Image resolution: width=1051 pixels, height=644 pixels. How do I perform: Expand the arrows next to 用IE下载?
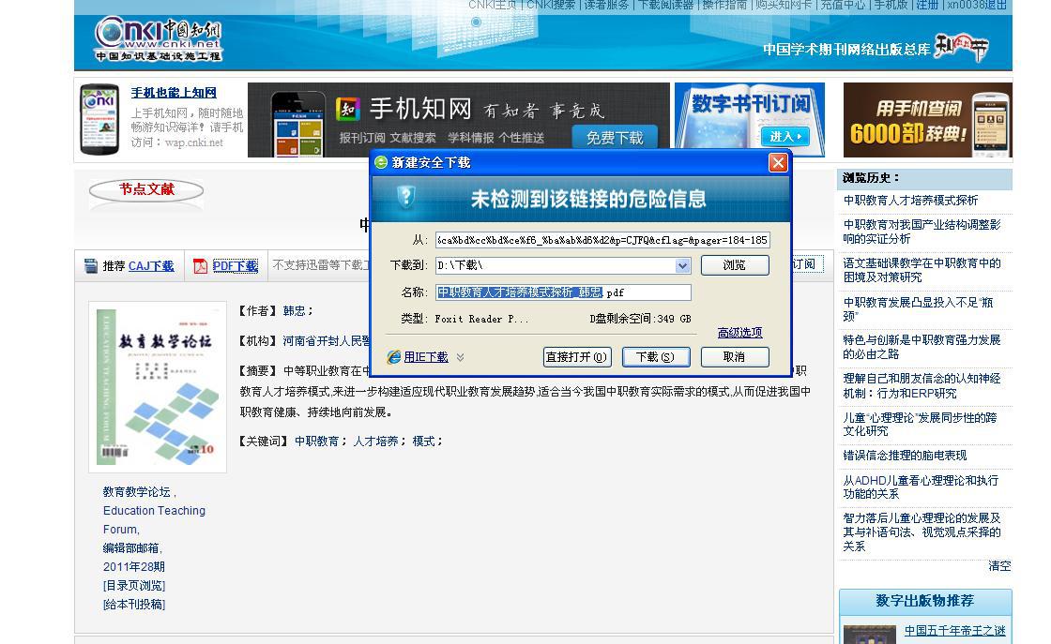tap(461, 357)
